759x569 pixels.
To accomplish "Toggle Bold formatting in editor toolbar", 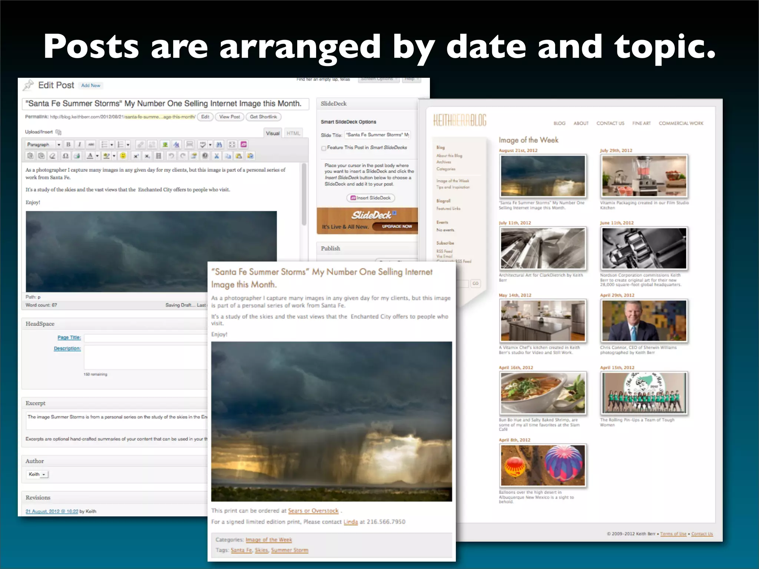I will pos(69,144).
